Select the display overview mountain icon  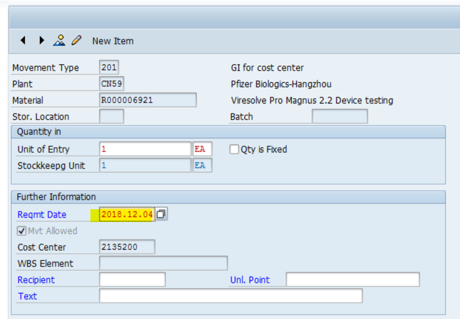click(x=58, y=40)
